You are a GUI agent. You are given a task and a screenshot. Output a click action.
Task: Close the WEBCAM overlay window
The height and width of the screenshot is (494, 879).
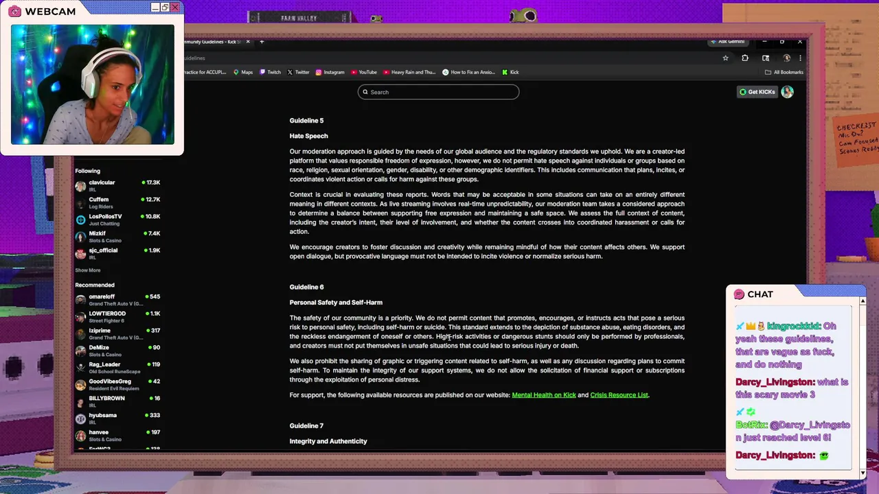(x=175, y=8)
